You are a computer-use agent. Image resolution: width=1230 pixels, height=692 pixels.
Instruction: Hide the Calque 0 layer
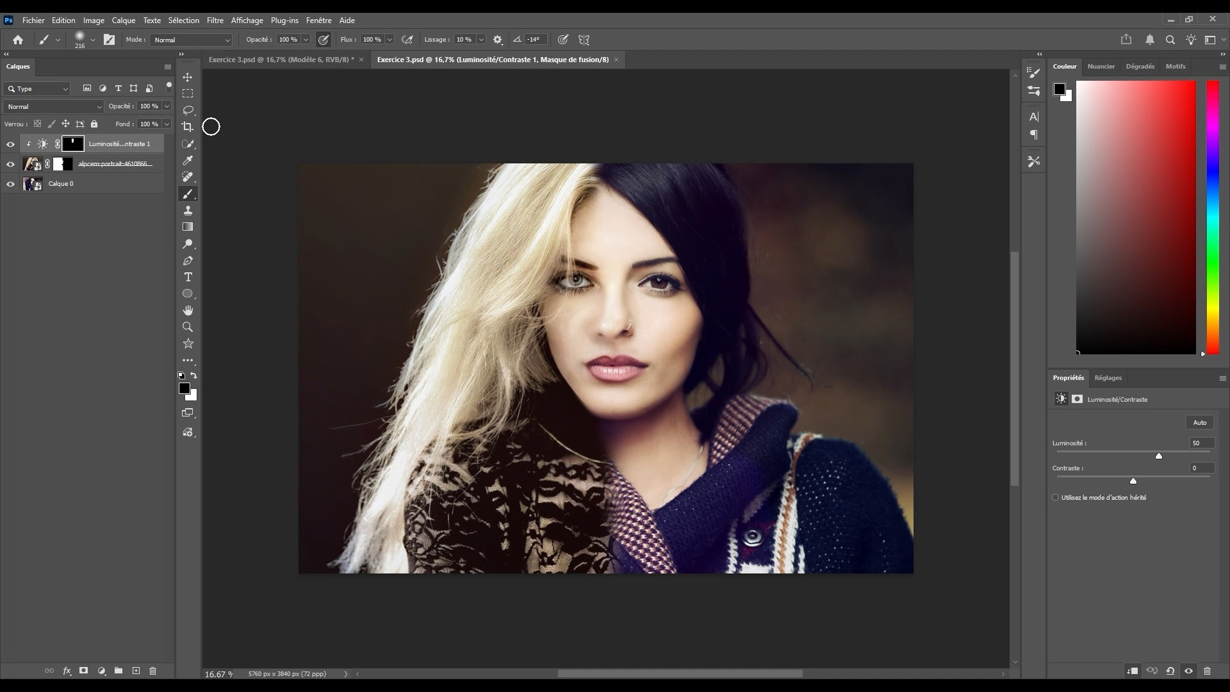(x=10, y=185)
